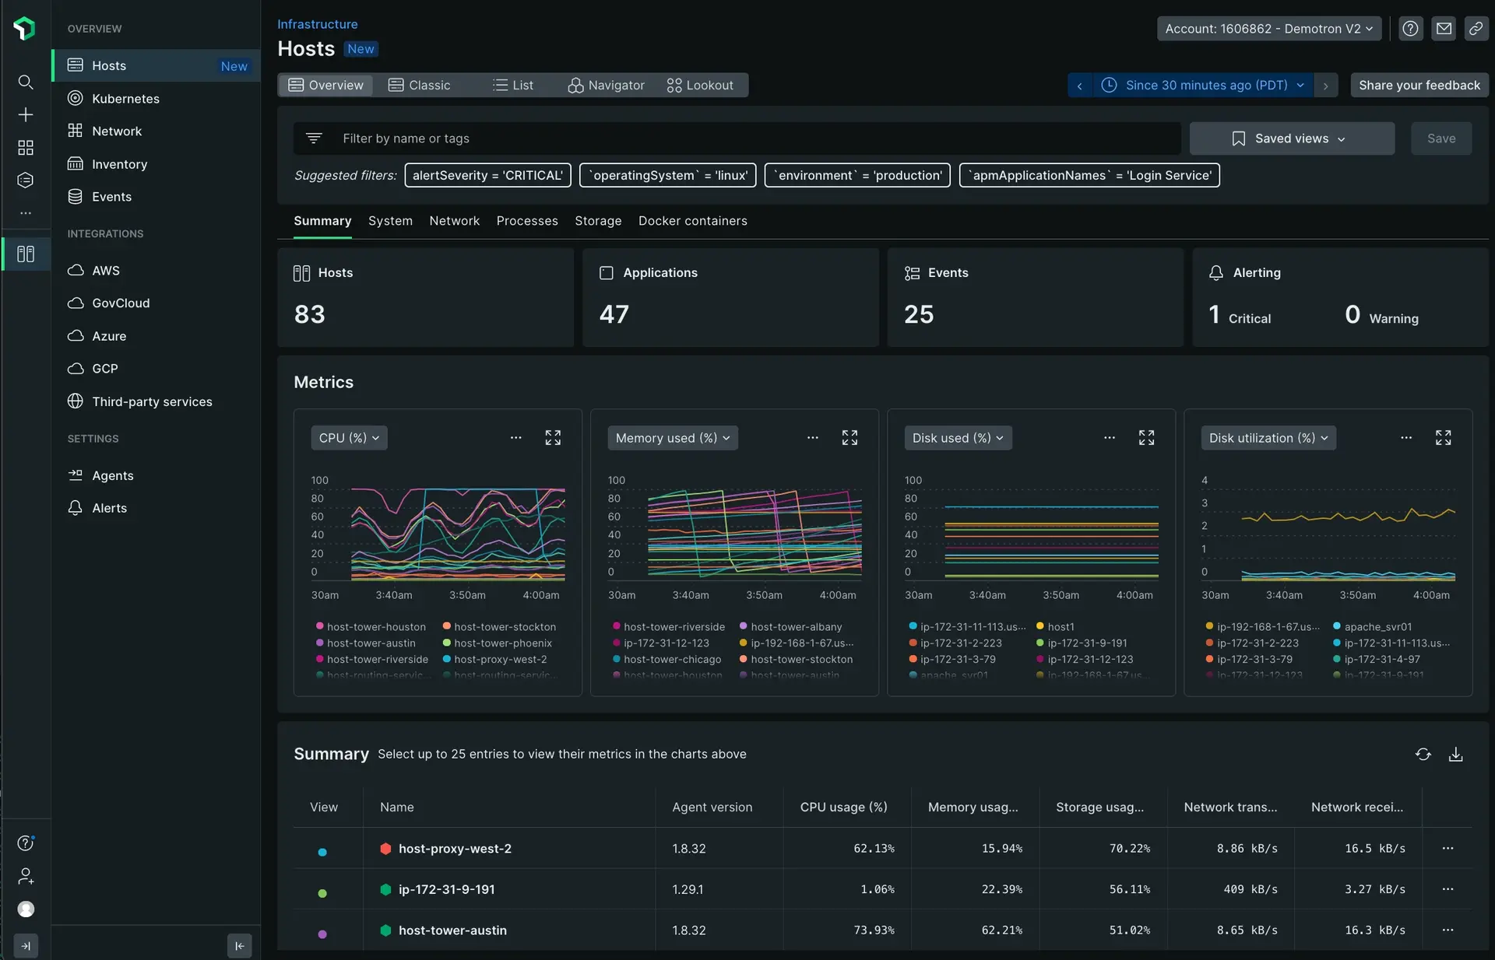The width and height of the screenshot is (1495, 960).
Task: Apply alertSeverity = 'CRITICAL' suggested filter
Action: point(487,175)
